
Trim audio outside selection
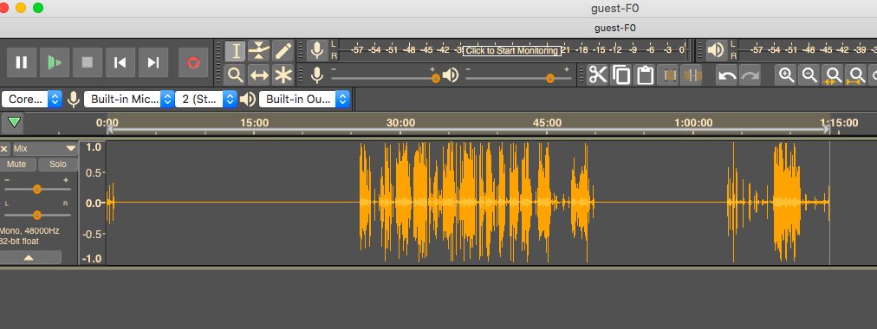(x=670, y=74)
